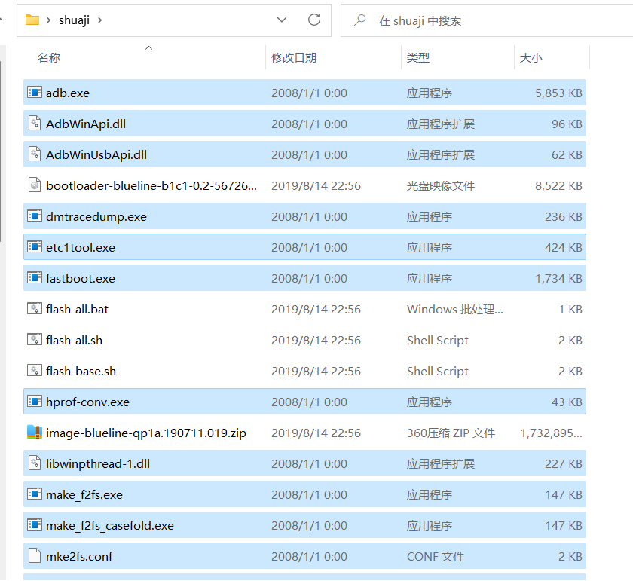Sort files by 大小 column header
This screenshot has width=633, height=581.
[x=531, y=58]
